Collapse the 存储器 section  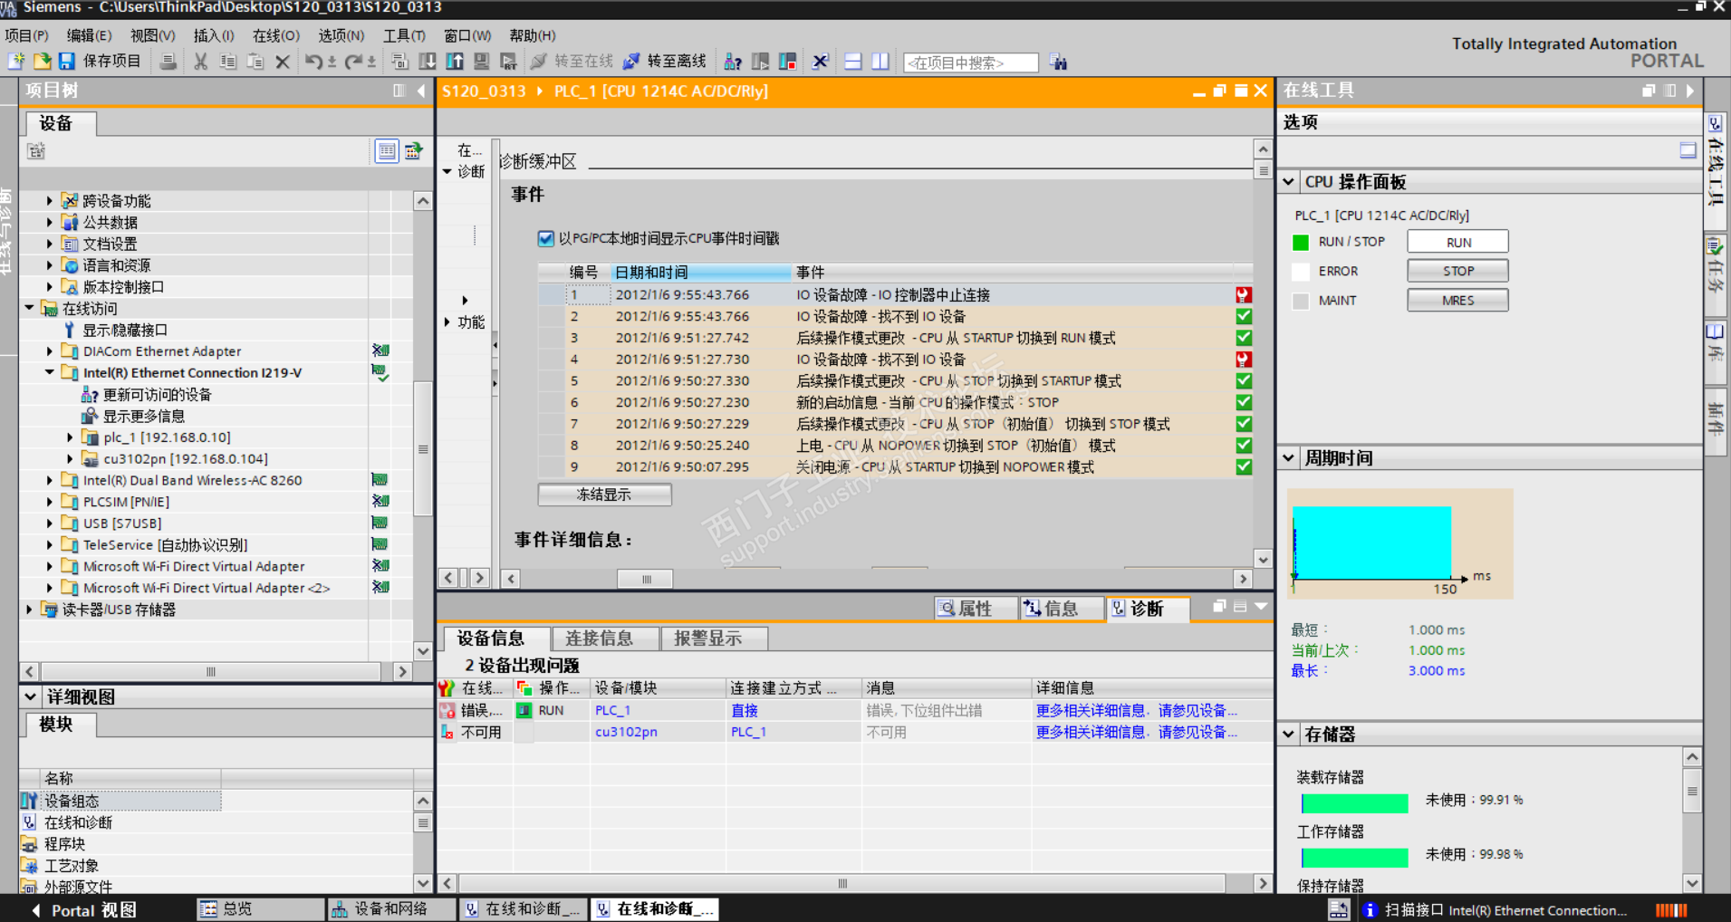pyautogui.click(x=1289, y=735)
